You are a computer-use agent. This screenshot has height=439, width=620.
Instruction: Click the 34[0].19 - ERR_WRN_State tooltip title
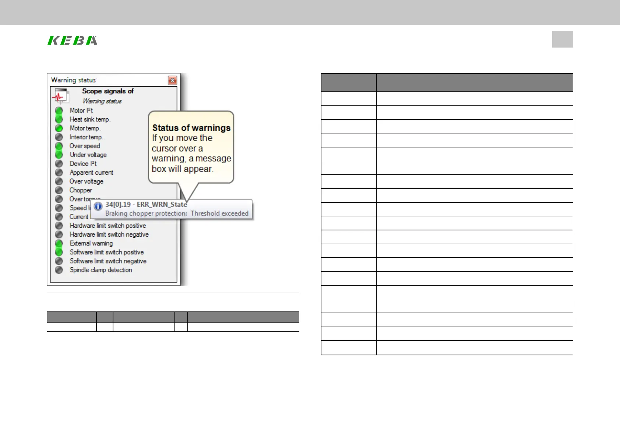coord(146,205)
